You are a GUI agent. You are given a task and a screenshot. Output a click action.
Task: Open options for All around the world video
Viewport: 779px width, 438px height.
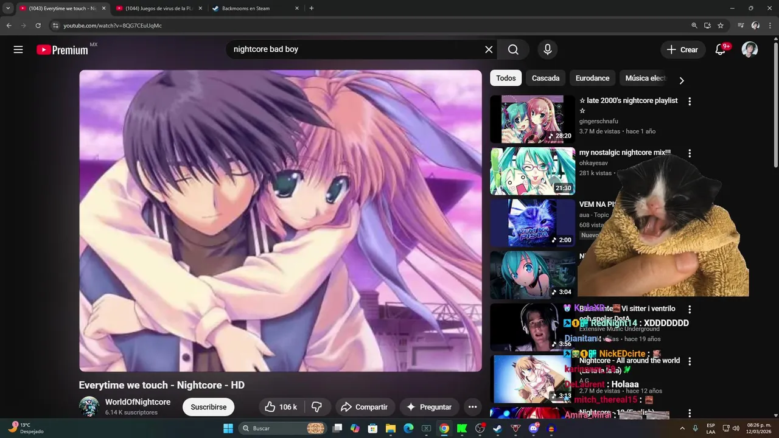point(690,361)
